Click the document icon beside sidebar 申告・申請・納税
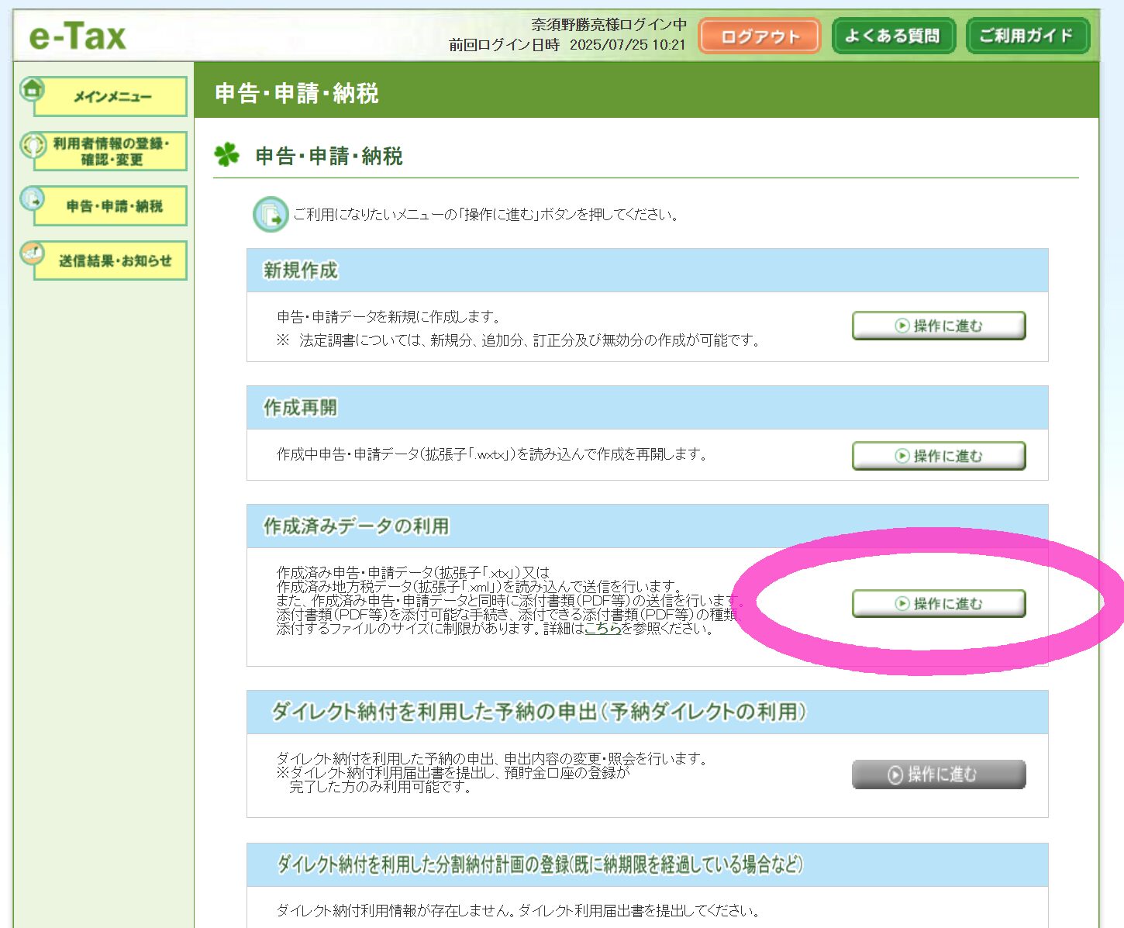The height and width of the screenshot is (928, 1124). click(33, 199)
